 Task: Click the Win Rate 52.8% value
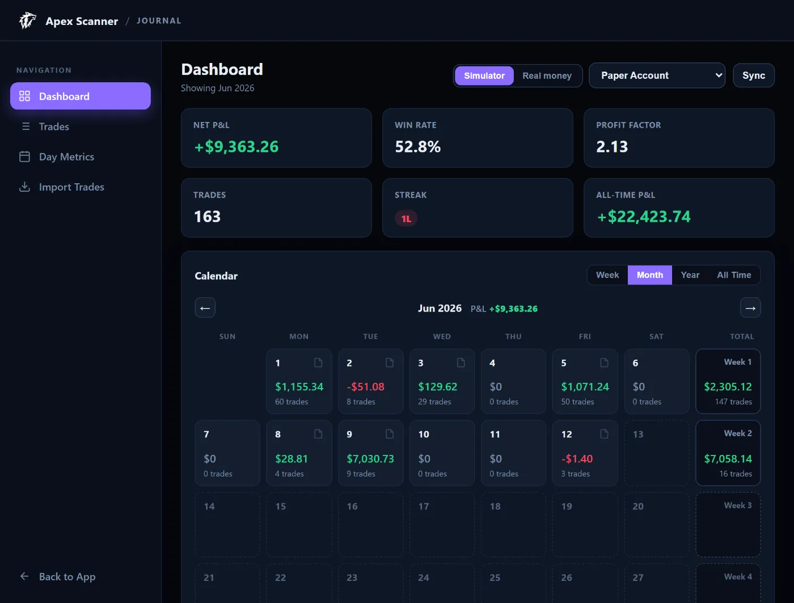418,147
